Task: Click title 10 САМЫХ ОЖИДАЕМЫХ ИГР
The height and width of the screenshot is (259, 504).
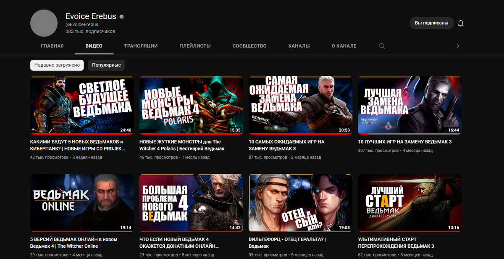Action: [x=286, y=145]
